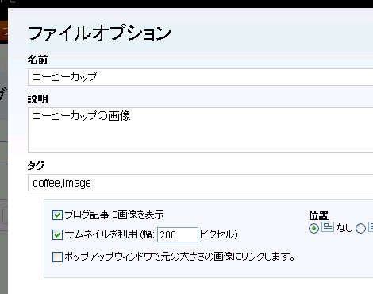The height and width of the screenshot is (294, 373).
Task: Click the タグ field containing coffee,image
Action: (x=200, y=183)
